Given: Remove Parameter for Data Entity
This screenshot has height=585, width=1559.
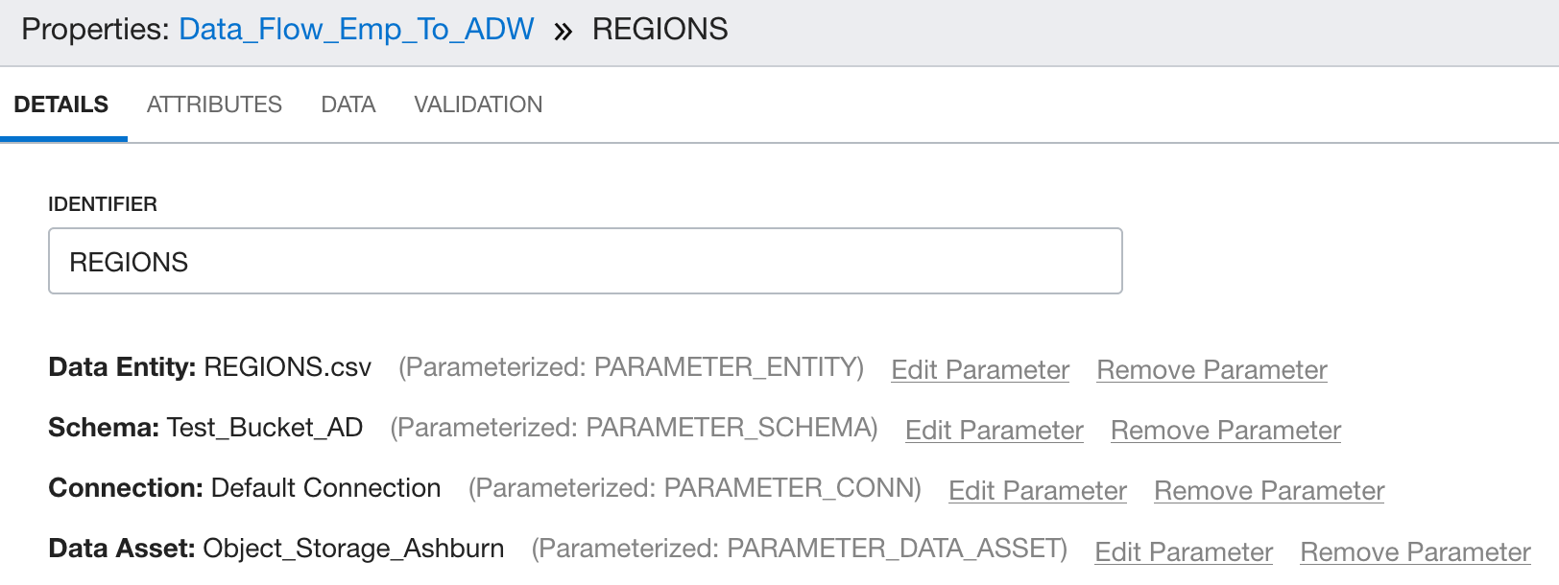Looking at the screenshot, I should [1211, 370].
